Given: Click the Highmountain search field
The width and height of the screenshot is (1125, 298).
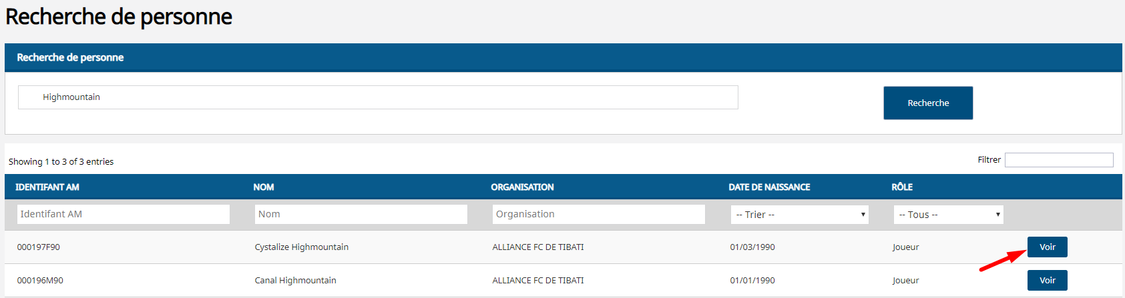Looking at the screenshot, I should [377, 97].
